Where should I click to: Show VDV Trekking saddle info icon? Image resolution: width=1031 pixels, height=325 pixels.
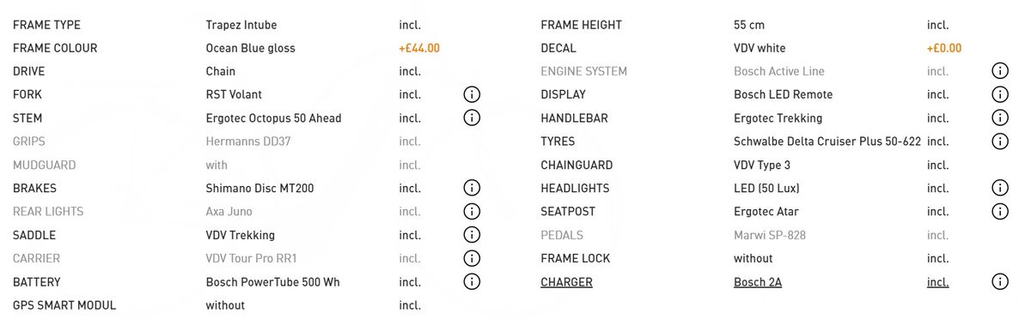coord(472,234)
